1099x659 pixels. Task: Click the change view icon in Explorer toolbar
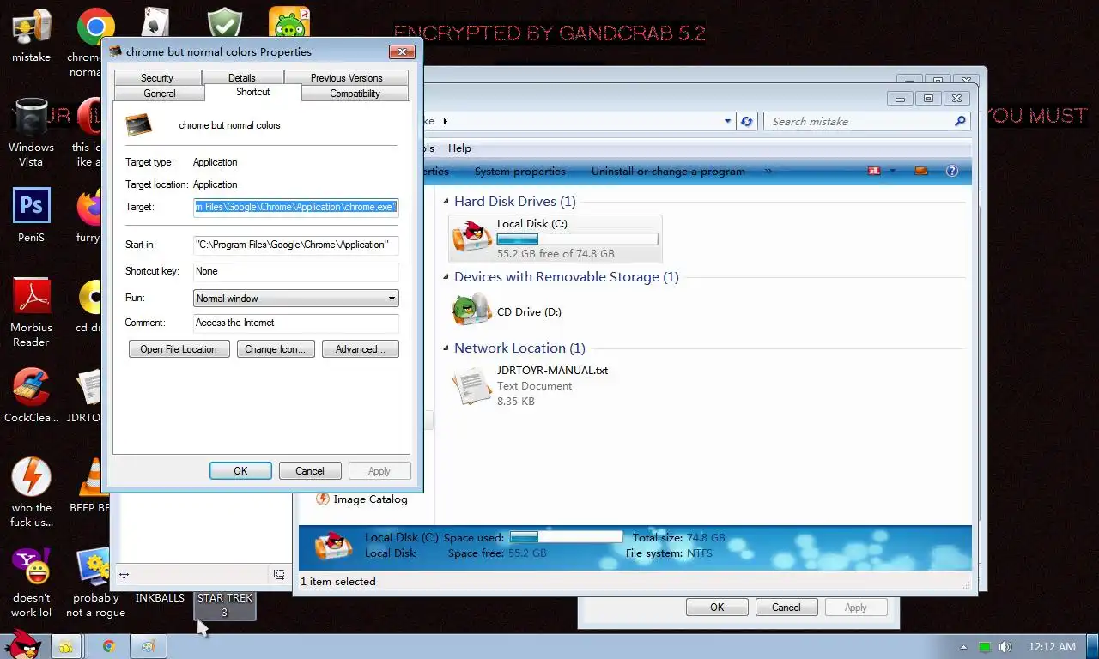coord(874,171)
